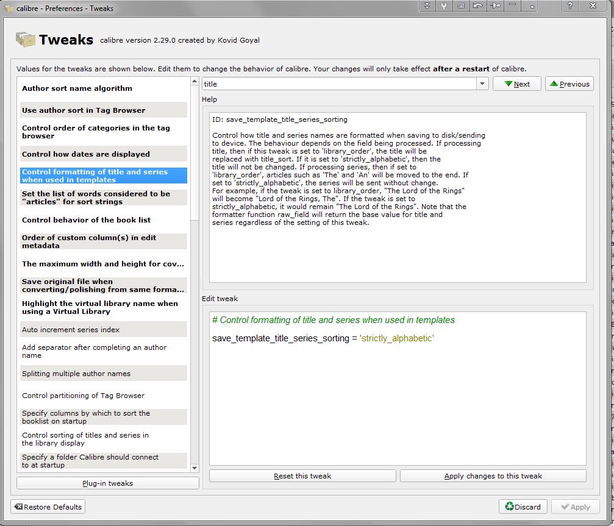The image size is (614, 526).
Task: Click the curved undo arrow title bar icon
Action: coord(478,5)
